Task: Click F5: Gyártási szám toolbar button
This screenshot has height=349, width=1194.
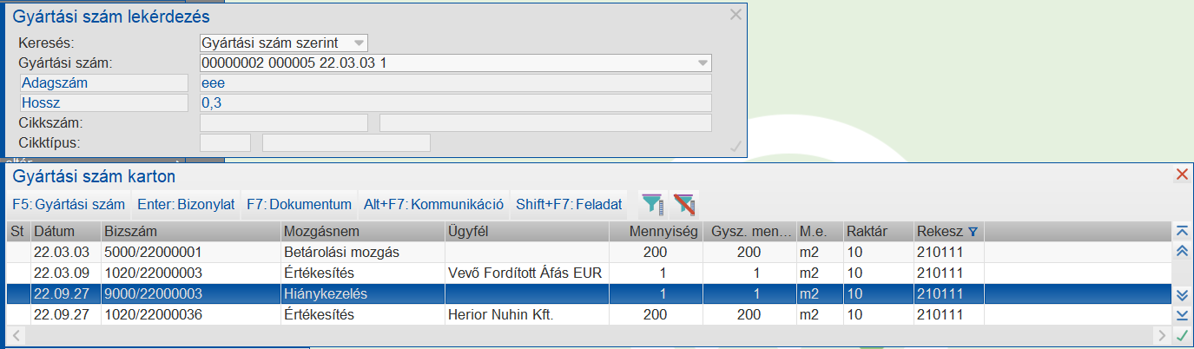Action: click(69, 205)
